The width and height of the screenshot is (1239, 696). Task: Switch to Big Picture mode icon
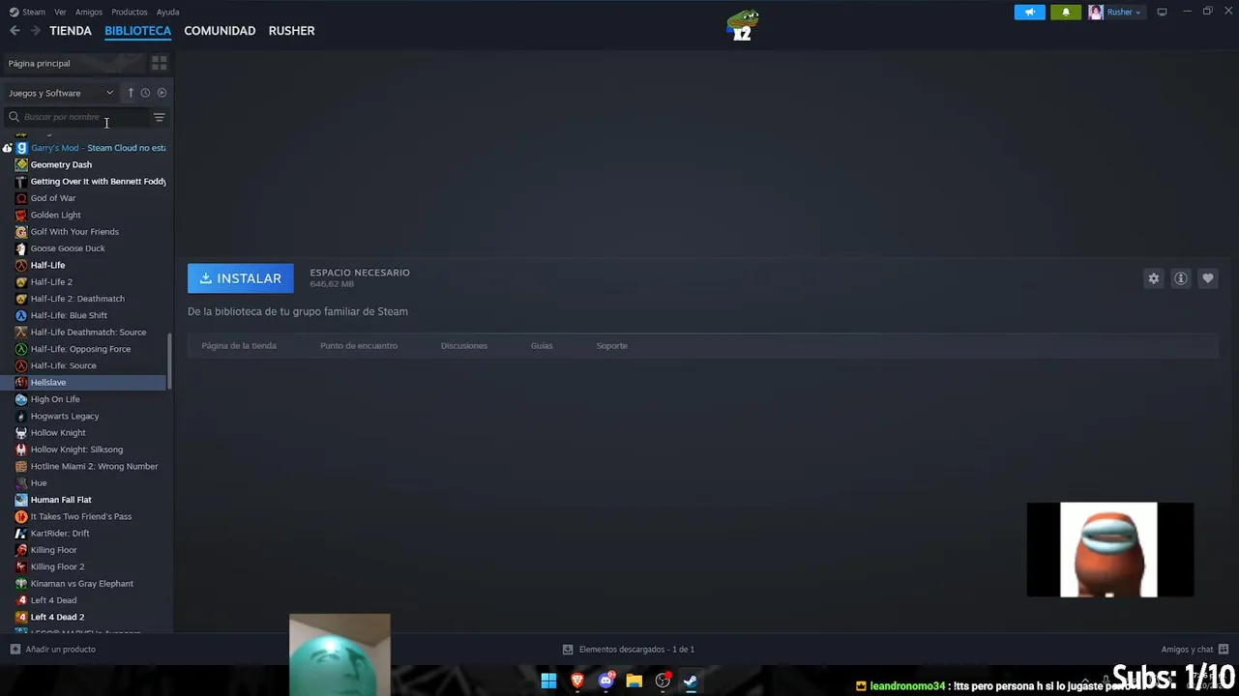coord(1162,12)
